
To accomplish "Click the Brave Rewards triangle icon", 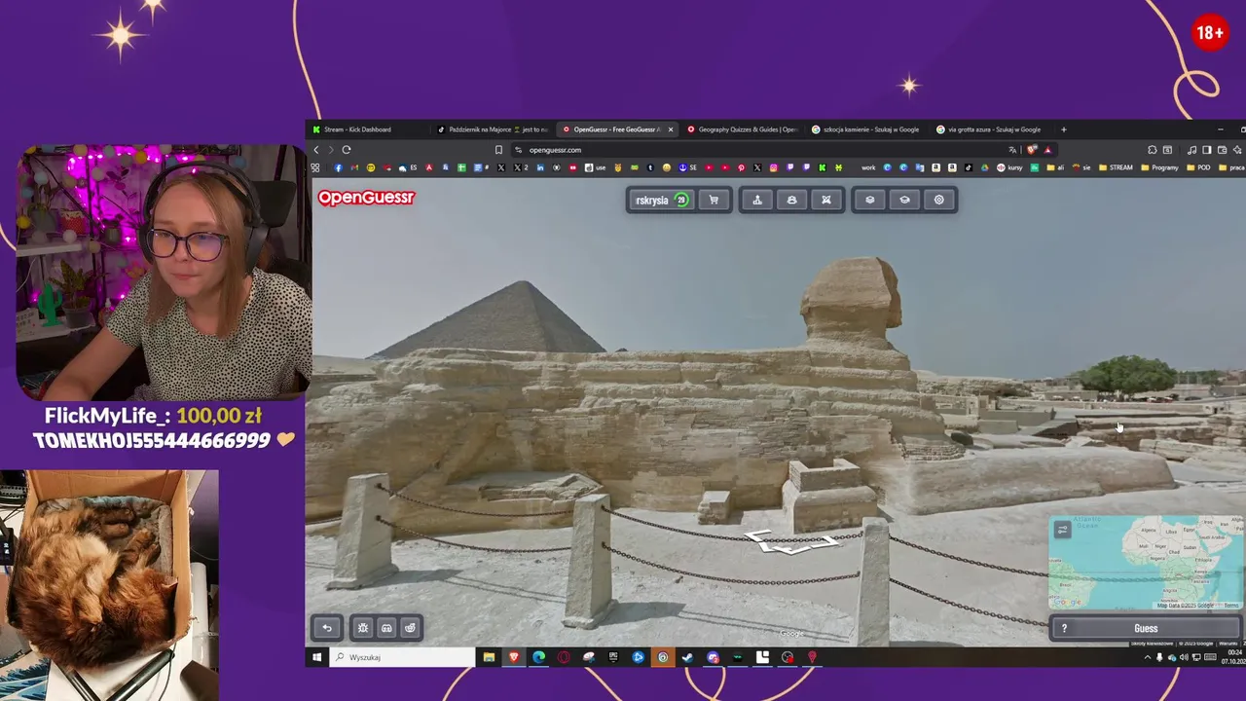I will (1047, 150).
